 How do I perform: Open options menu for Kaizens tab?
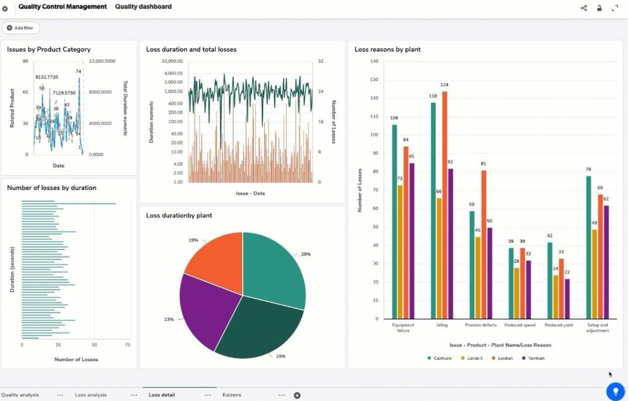282,395
